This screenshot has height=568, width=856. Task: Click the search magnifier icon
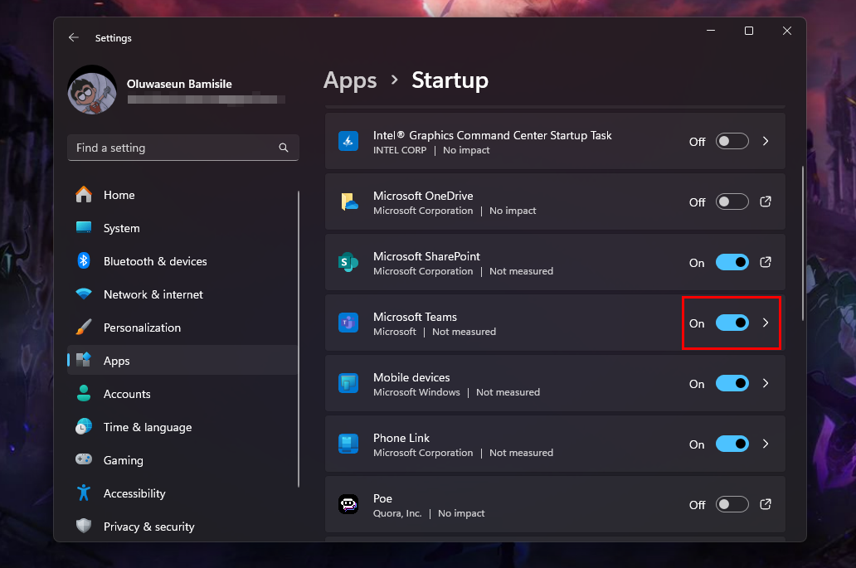pyautogui.click(x=285, y=148)
